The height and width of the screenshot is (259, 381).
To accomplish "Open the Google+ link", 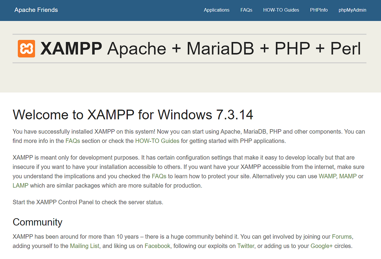I will (321, 246).
